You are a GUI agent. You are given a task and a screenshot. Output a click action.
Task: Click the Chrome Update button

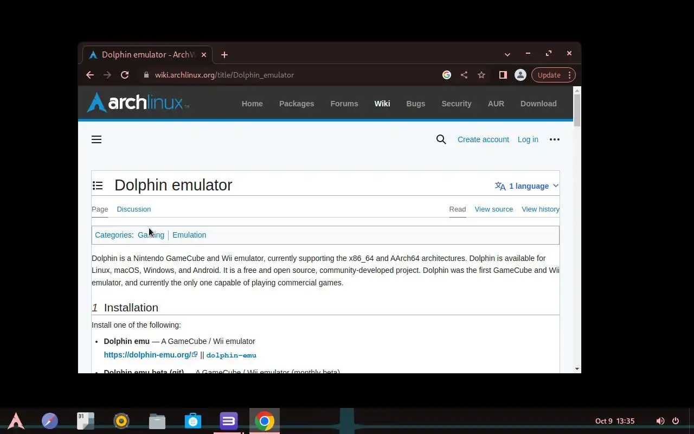549,75
